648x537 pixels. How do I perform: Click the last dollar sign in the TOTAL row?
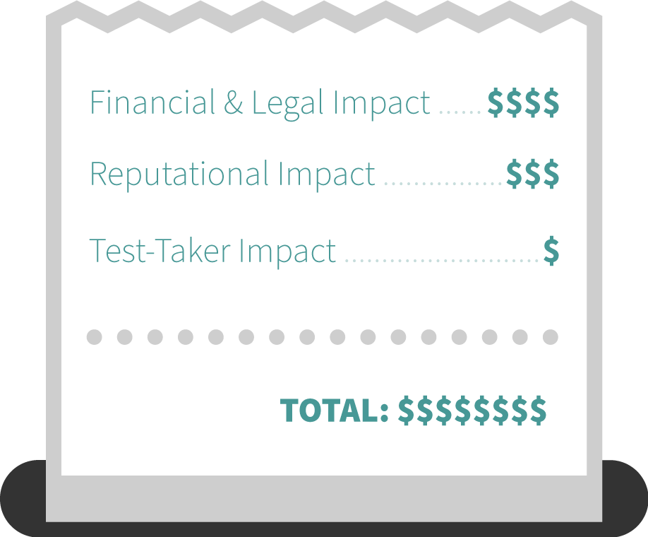[539, 411]
